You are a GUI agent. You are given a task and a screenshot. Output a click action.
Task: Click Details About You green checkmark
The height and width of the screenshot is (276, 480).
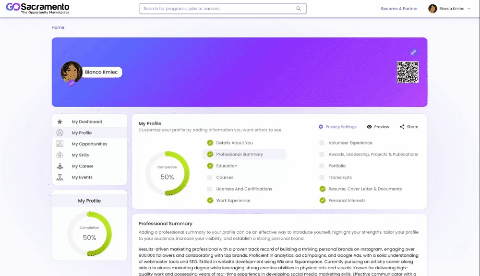[x=210, y=143]
